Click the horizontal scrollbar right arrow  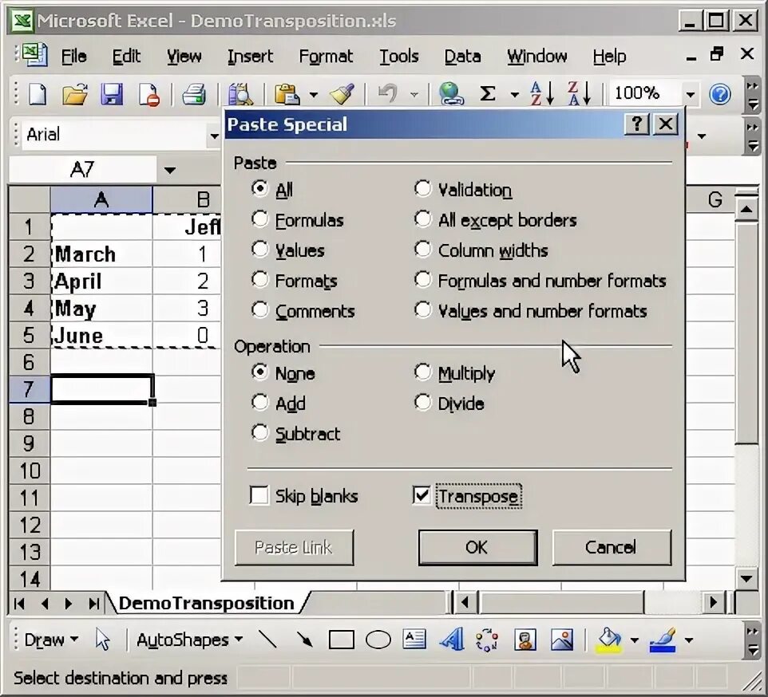coord(713,602)
